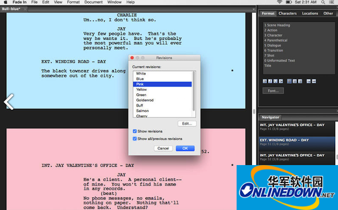Open the Format menu
338x210 pixels.
point(73,2)
